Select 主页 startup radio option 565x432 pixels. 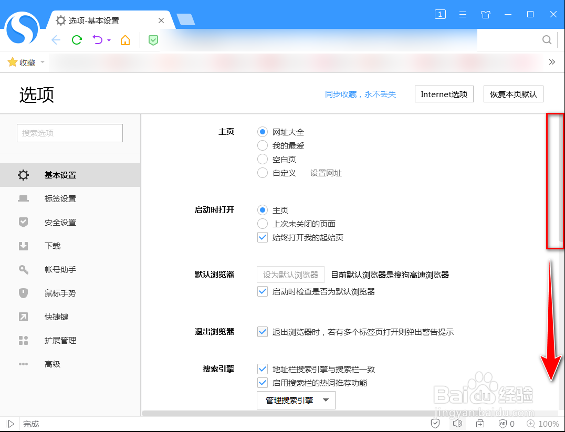[263, 210]
